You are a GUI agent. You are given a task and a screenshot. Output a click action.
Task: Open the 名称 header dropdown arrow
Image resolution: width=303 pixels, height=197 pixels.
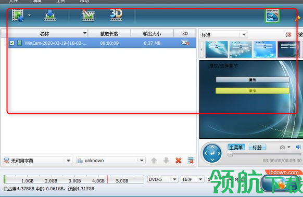click(x=85, y=33)
